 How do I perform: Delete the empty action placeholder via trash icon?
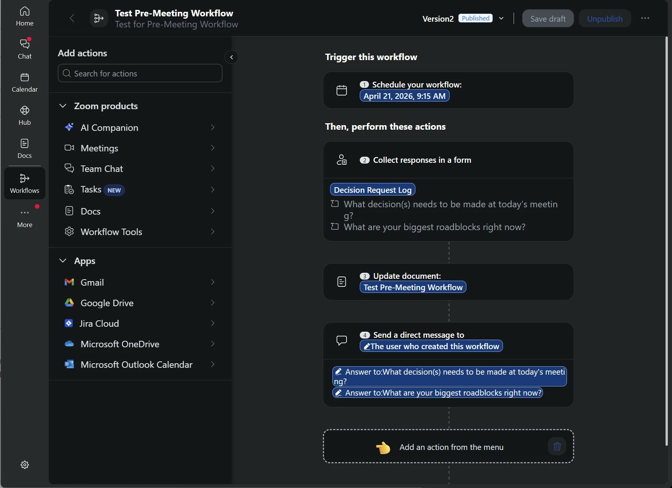click(557, 447)
